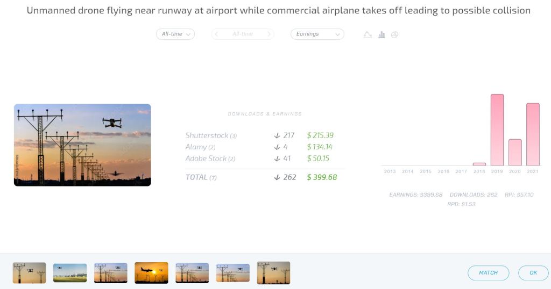The image size is (551, 289).
Task: Click the 2021 earnings bar
Action: coord(533,134)
